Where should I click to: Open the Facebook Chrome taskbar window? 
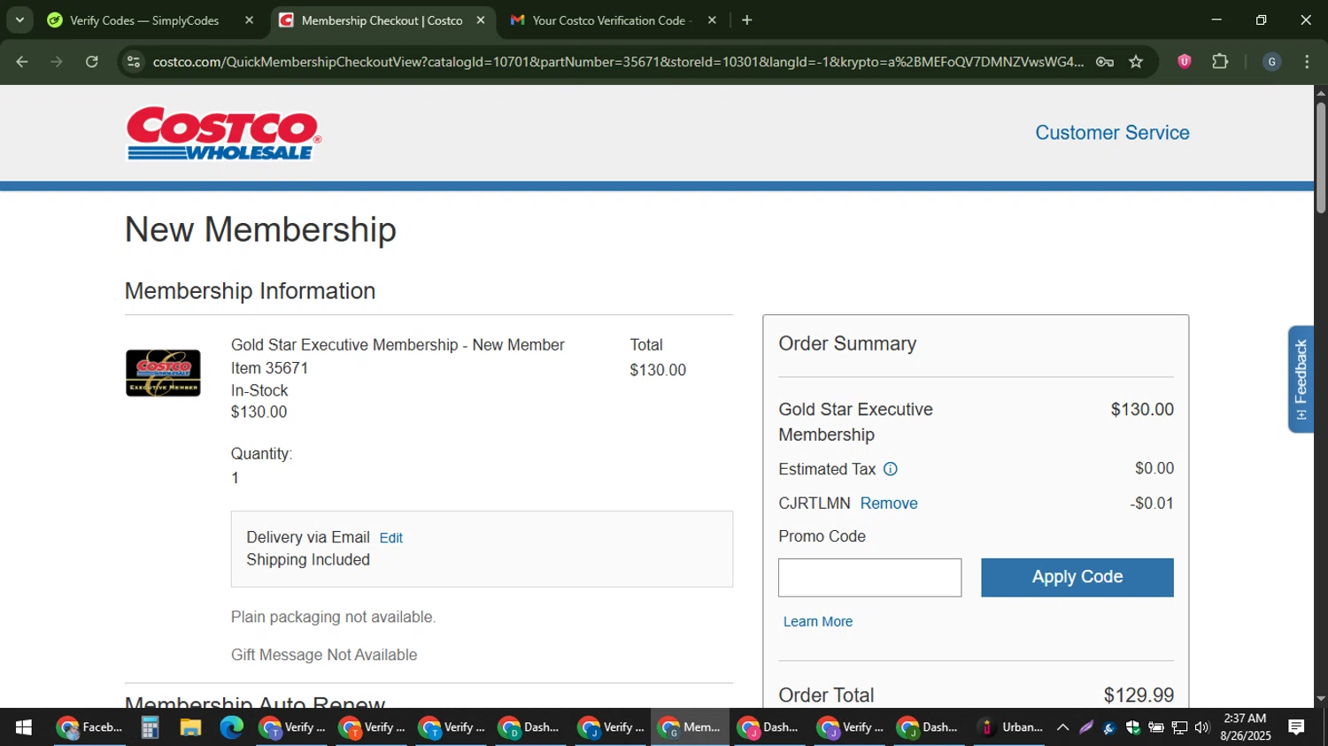pos(89,727)
